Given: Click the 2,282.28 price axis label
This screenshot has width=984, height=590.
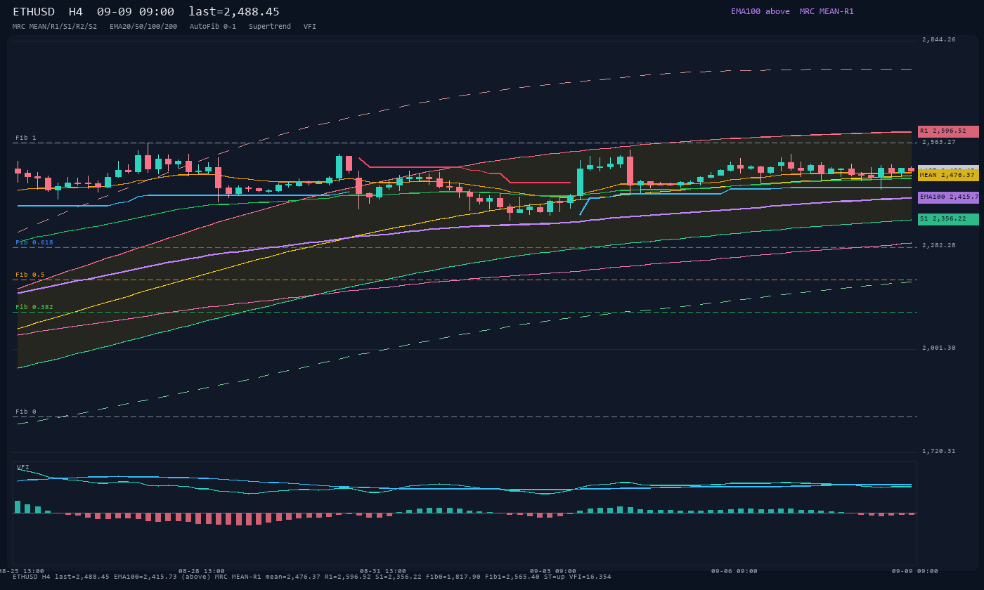Looking at the screenshot, I should coord(939,245).
